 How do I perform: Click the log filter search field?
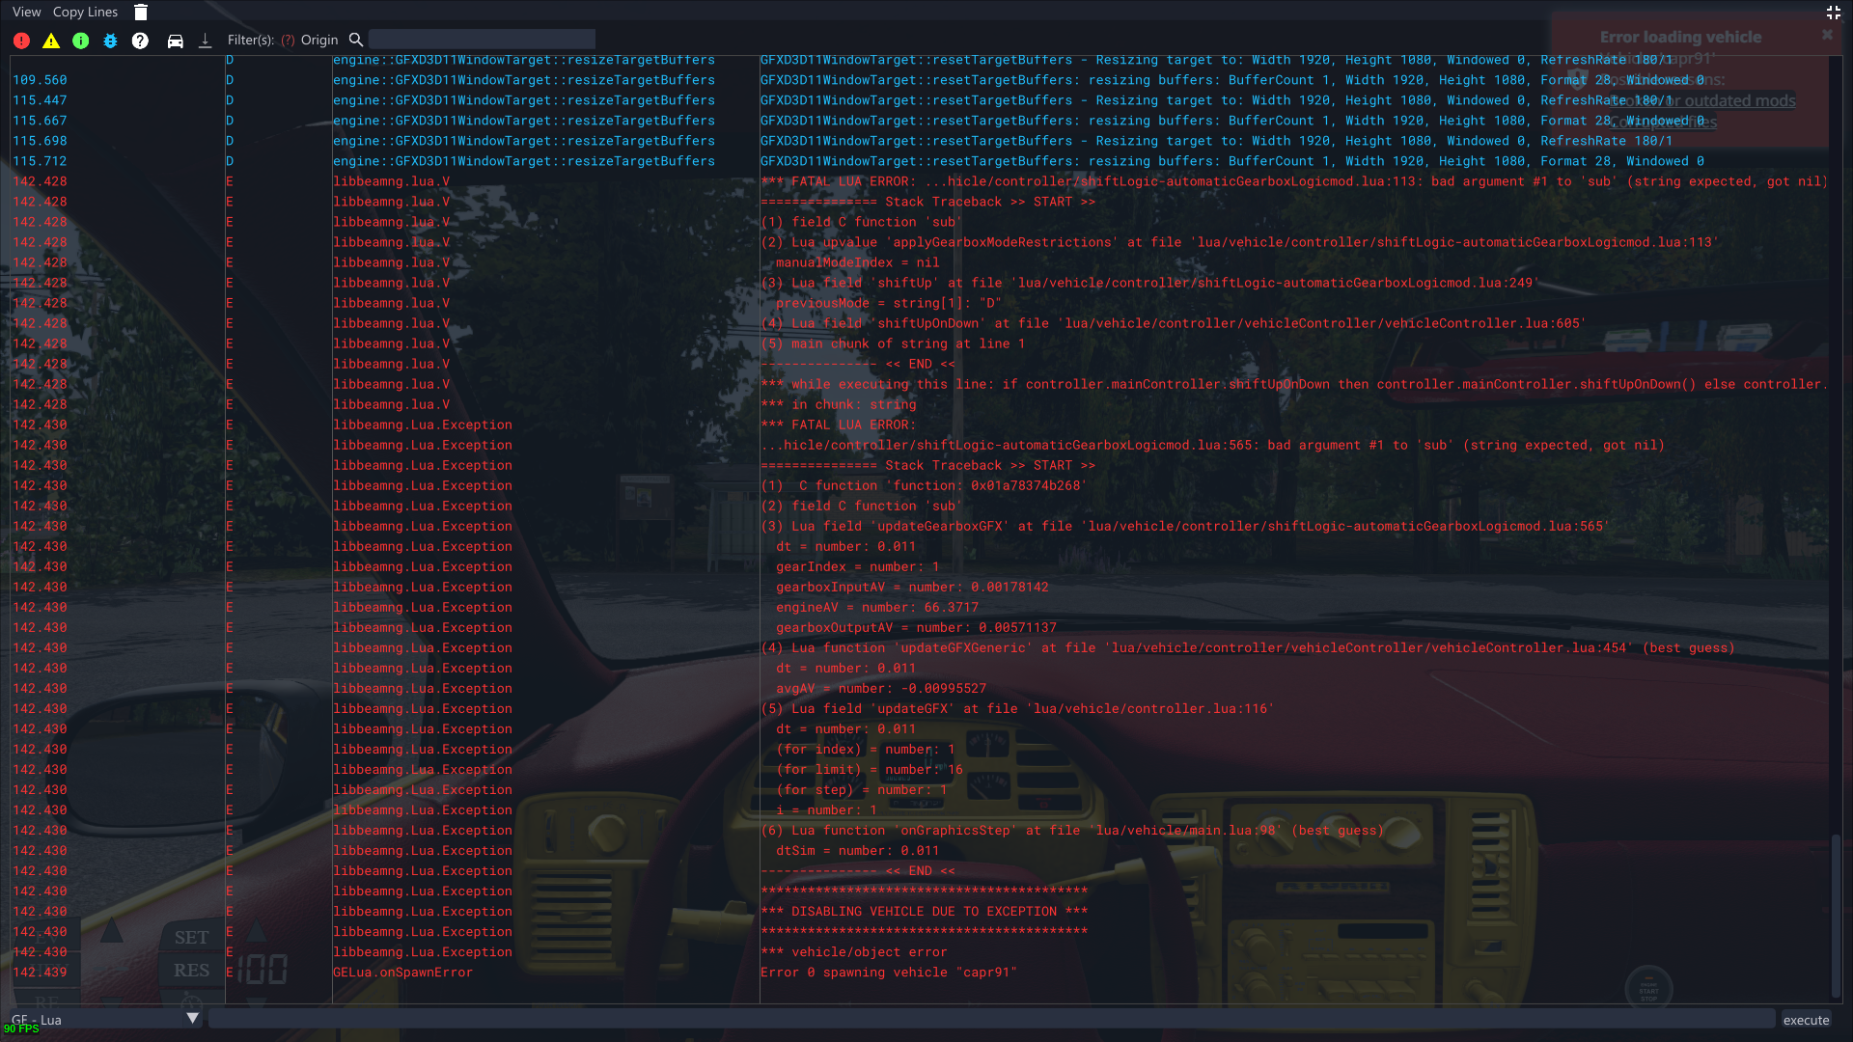(x=482, y=40)
